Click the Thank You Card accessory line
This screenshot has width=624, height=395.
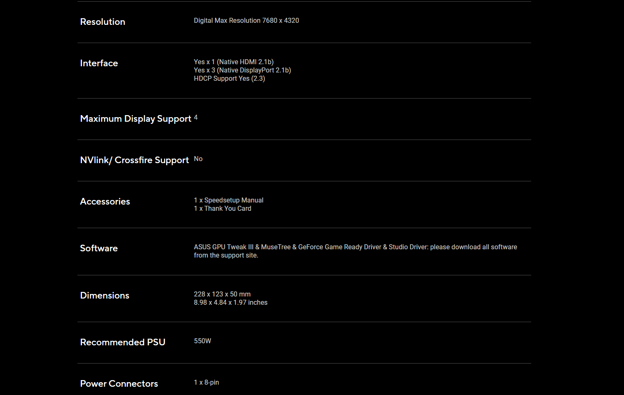[x=223, y=209]
